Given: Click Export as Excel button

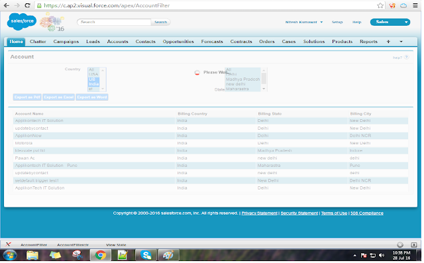Looking at the screenshot, I should (x=59, y=97).
